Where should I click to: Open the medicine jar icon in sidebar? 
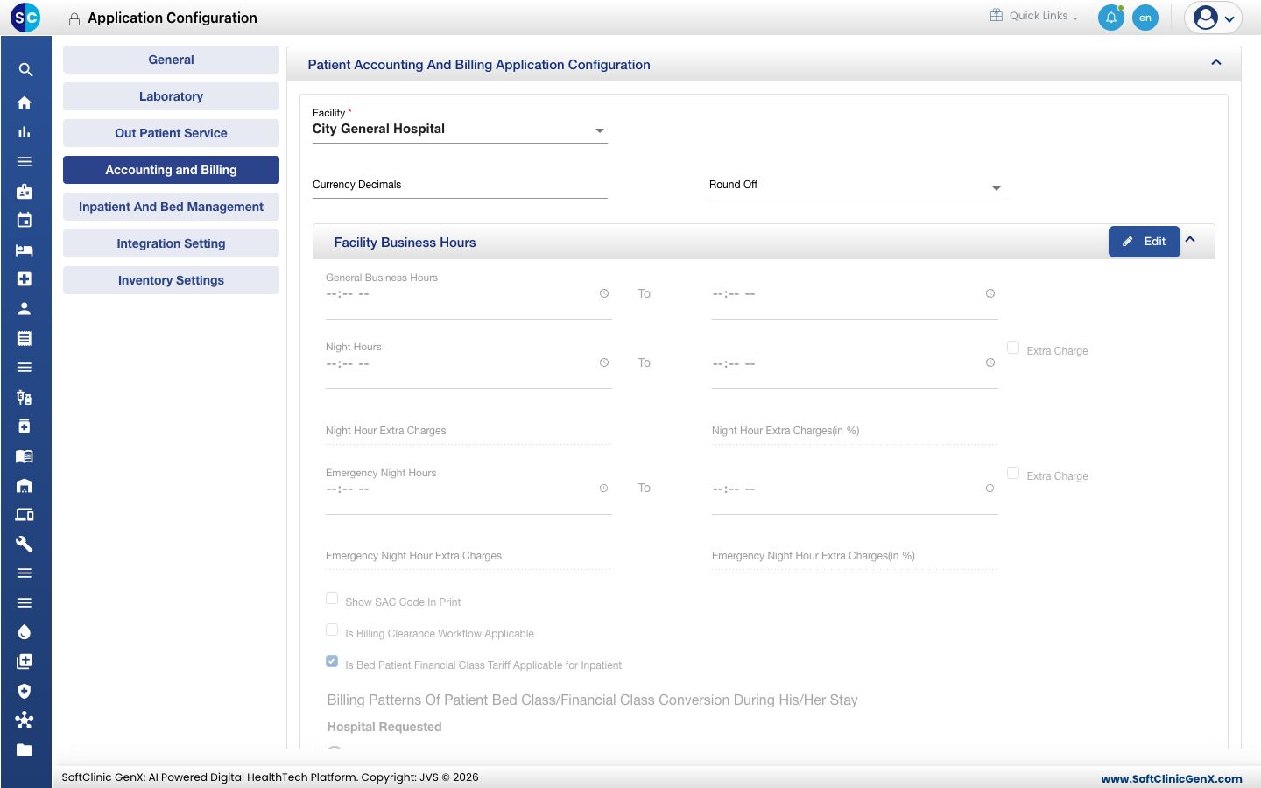pyautogui.click(x=25, y=426)
